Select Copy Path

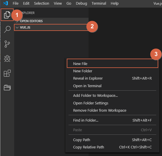tap(112, 140)
